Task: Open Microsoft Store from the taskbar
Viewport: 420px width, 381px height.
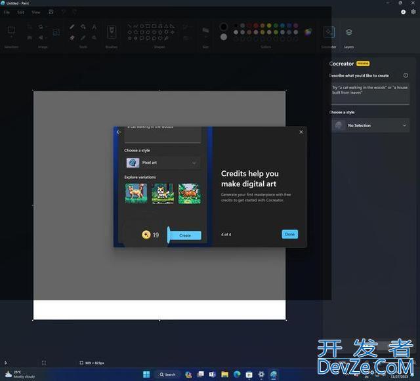Action: (x=249, y=374)
